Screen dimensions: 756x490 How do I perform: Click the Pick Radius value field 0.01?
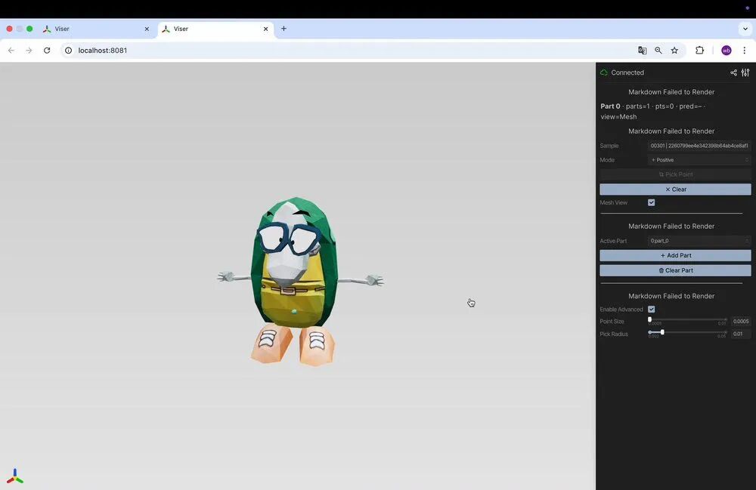point(741,334)
